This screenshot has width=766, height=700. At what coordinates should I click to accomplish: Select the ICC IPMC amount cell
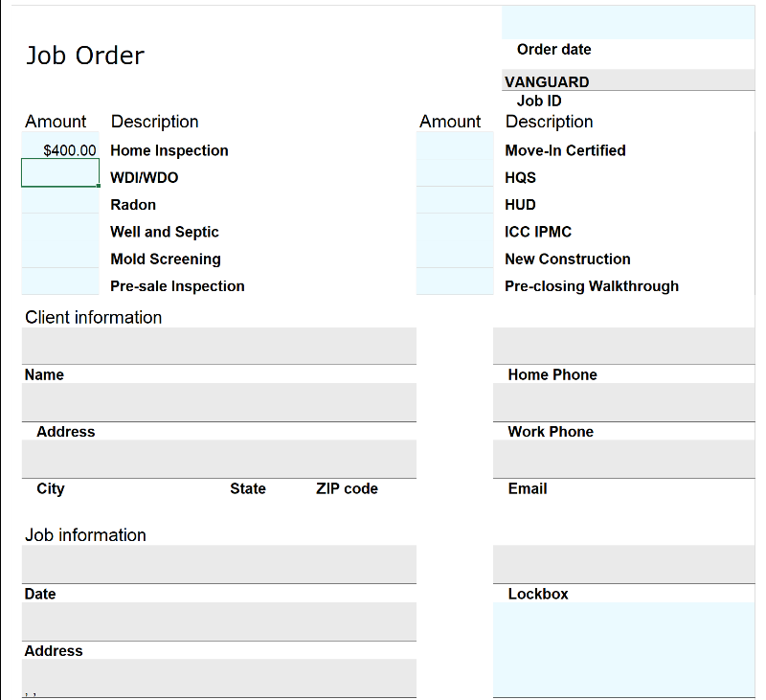(x=455, y=228)
